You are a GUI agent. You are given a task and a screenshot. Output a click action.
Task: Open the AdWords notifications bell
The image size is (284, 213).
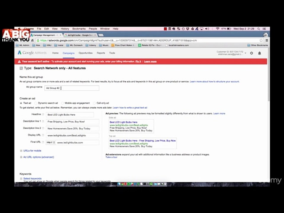point(259,53)
